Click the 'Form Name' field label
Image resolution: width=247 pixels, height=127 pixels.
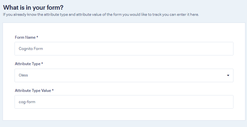(x=25, y=37)
